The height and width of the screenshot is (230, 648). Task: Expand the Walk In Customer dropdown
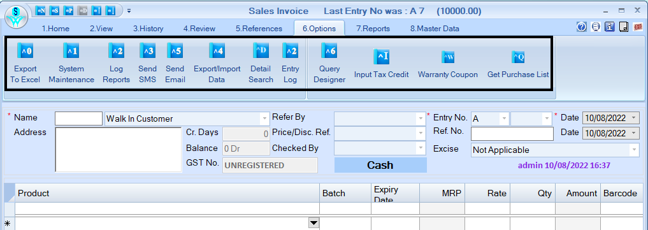pyautogui.click(x=264, y=119)
